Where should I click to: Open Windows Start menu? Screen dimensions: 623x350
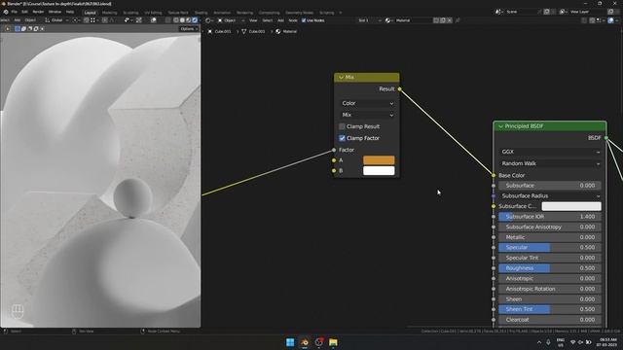(290, 342)
